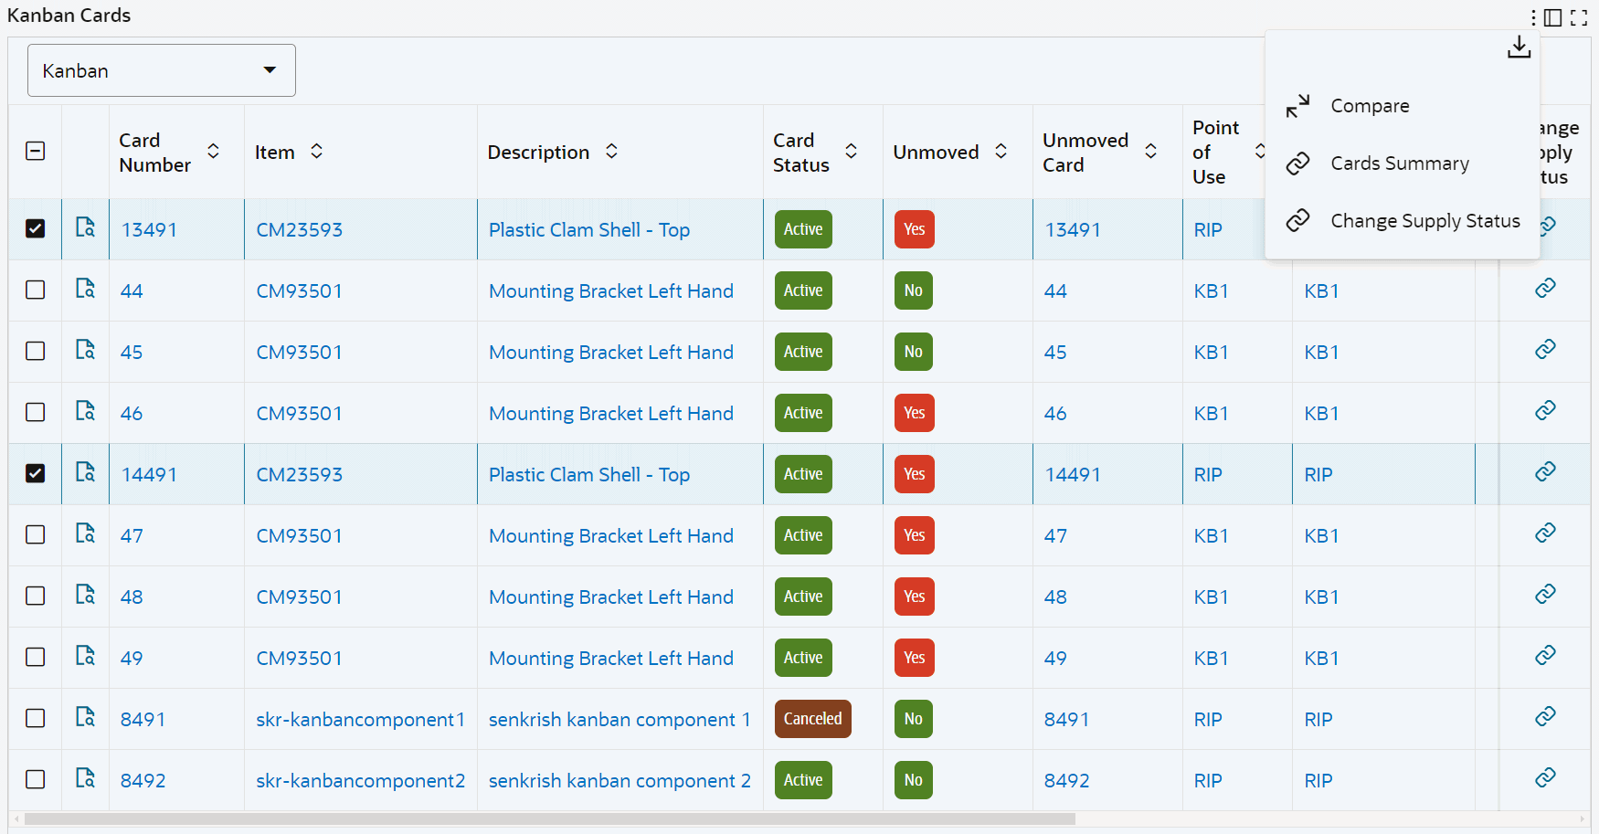This screenshot has height=834, width=1599.
Task: Check the checkbox for card 45
Action: click(x=36, y=351)
